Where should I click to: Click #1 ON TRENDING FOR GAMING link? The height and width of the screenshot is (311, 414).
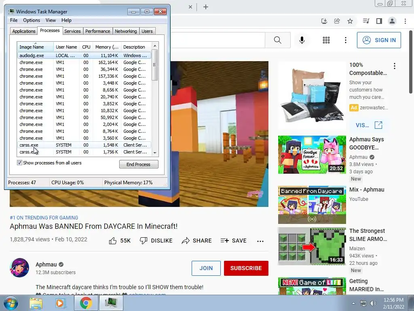44,217
